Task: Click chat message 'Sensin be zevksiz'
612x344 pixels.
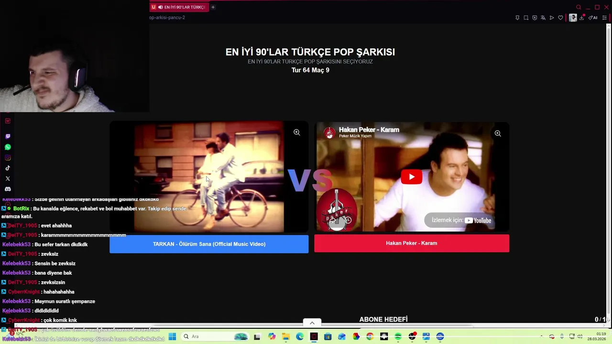Action: coord(55,264)
